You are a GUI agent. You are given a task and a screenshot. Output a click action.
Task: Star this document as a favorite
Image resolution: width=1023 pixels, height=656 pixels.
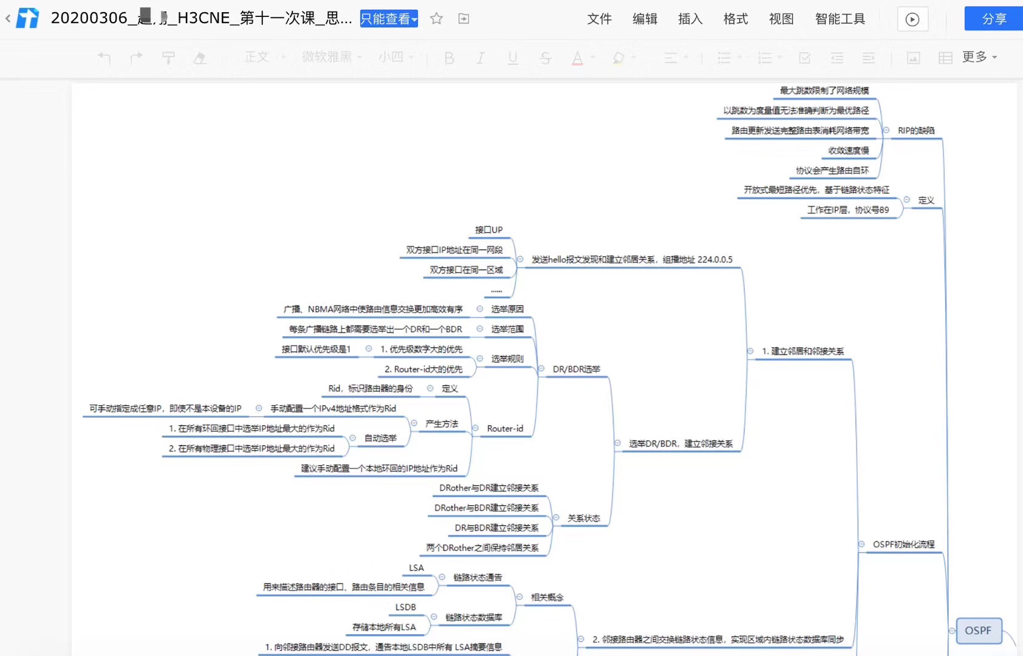(x=436, y=19)
